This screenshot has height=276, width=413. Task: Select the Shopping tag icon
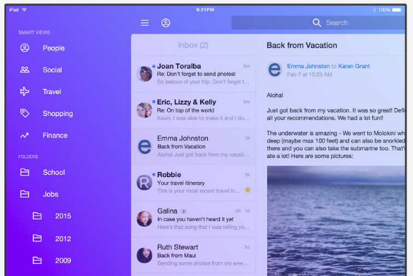pyautogui.click(x=25, y=113)
